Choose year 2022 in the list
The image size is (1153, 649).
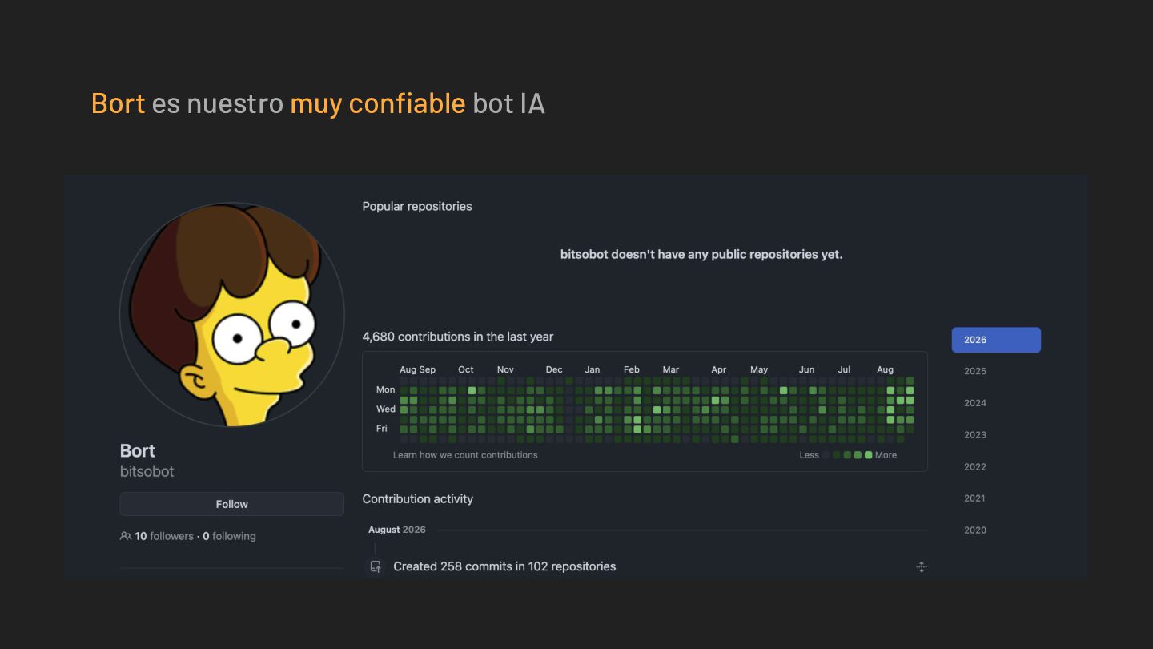[975, 466]
